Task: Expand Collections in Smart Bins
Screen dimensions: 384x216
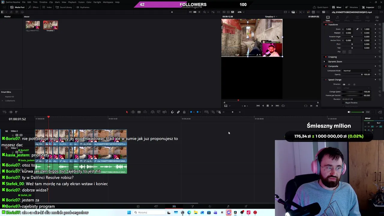Action: pyautogui.click(x=2, y=101)
